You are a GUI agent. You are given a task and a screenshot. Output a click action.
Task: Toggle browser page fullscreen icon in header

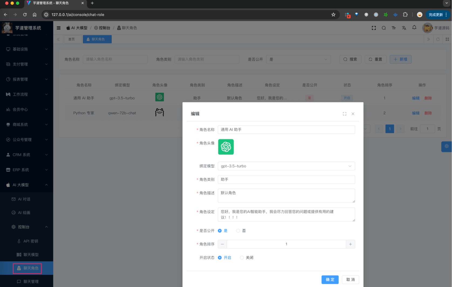point(374,28)
